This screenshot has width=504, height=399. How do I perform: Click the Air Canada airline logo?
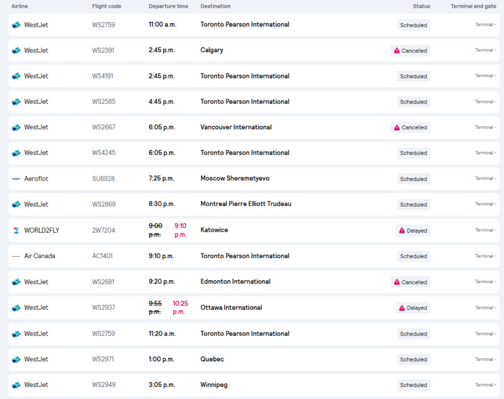(16, 256)
